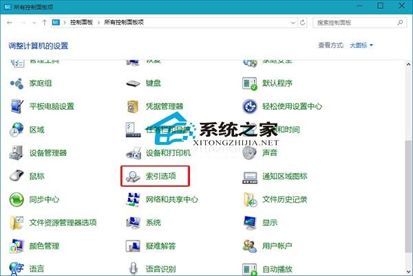This screenshot has width=413, height=276.
Task: Open the 索引选项 indexing options icon
Action: click(133, 176)
